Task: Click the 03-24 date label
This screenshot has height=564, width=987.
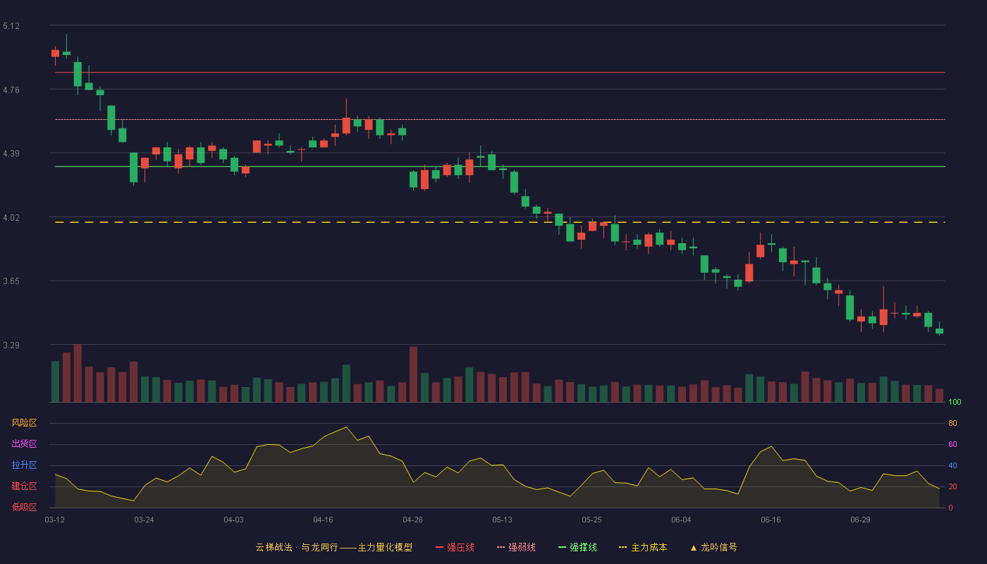Action: click(x=144, y=520)
